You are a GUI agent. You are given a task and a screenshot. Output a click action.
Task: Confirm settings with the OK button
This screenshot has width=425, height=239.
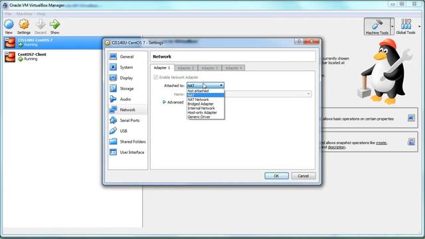276,176
